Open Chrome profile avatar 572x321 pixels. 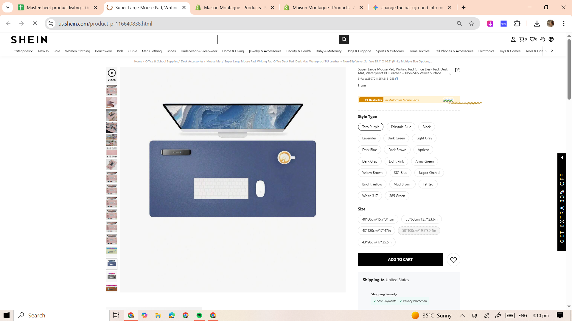(550, 23)
